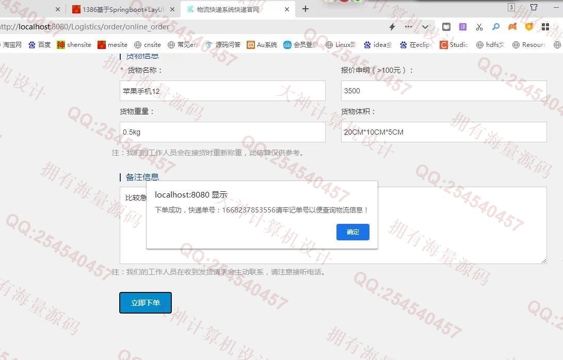
Task: Expand the address bar dropdown chevron
Action: click(425, 27)
